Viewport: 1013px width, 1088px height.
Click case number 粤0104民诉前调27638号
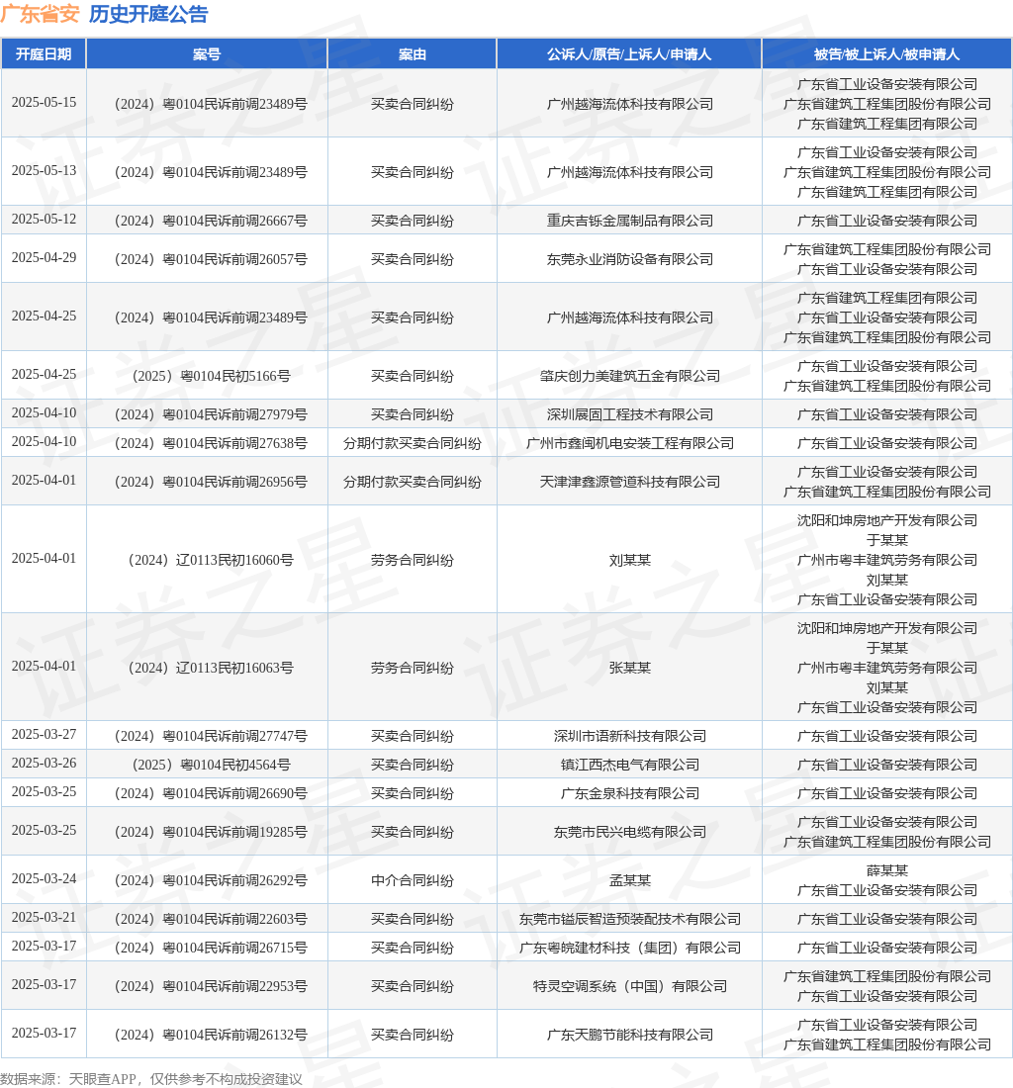(211, 443)
